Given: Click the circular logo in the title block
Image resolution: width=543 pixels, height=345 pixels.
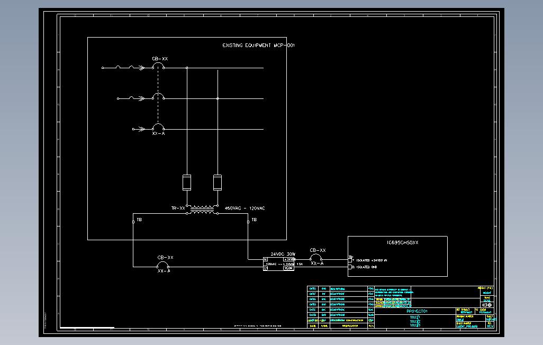Looking at the screenshot, I should coord(488,305).
